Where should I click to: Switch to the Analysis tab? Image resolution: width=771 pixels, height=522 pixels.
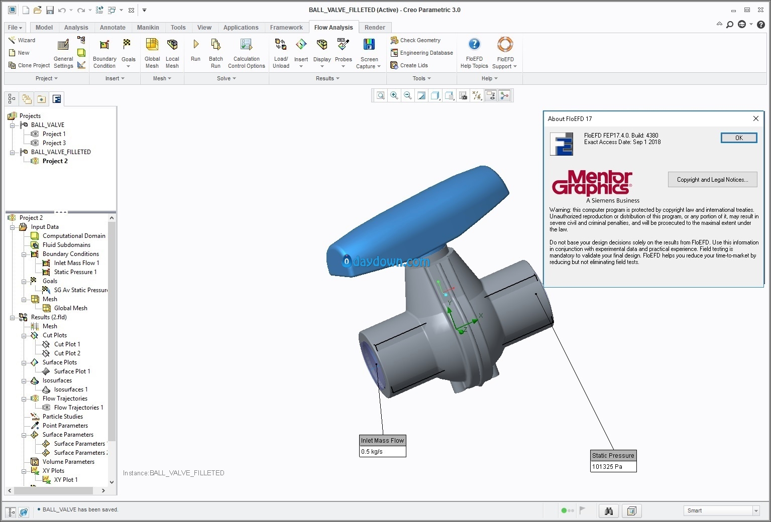pyautogui.click(x=76, y=28)
